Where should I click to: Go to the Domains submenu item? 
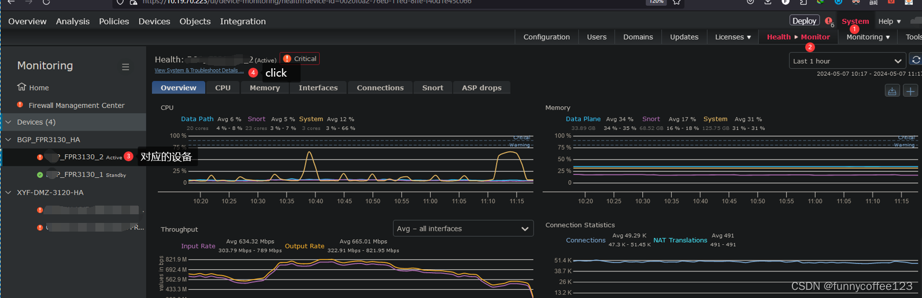point(638,37)
